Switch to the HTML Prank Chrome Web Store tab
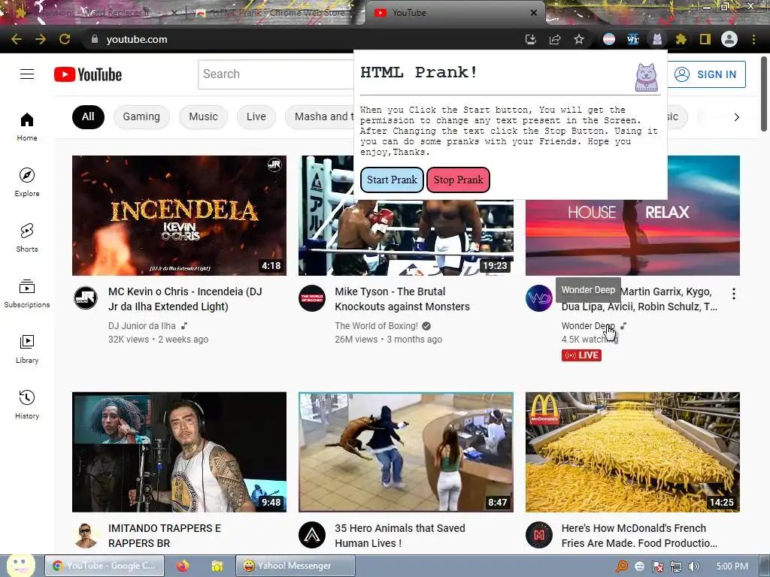The height and width of the screenshot is (577, 770). point(277,13)
